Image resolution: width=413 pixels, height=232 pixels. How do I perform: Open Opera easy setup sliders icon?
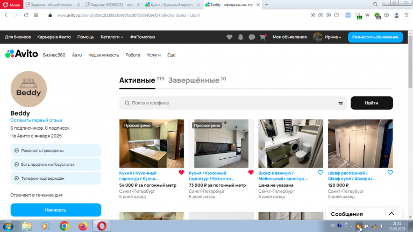[x=407, y=15]
